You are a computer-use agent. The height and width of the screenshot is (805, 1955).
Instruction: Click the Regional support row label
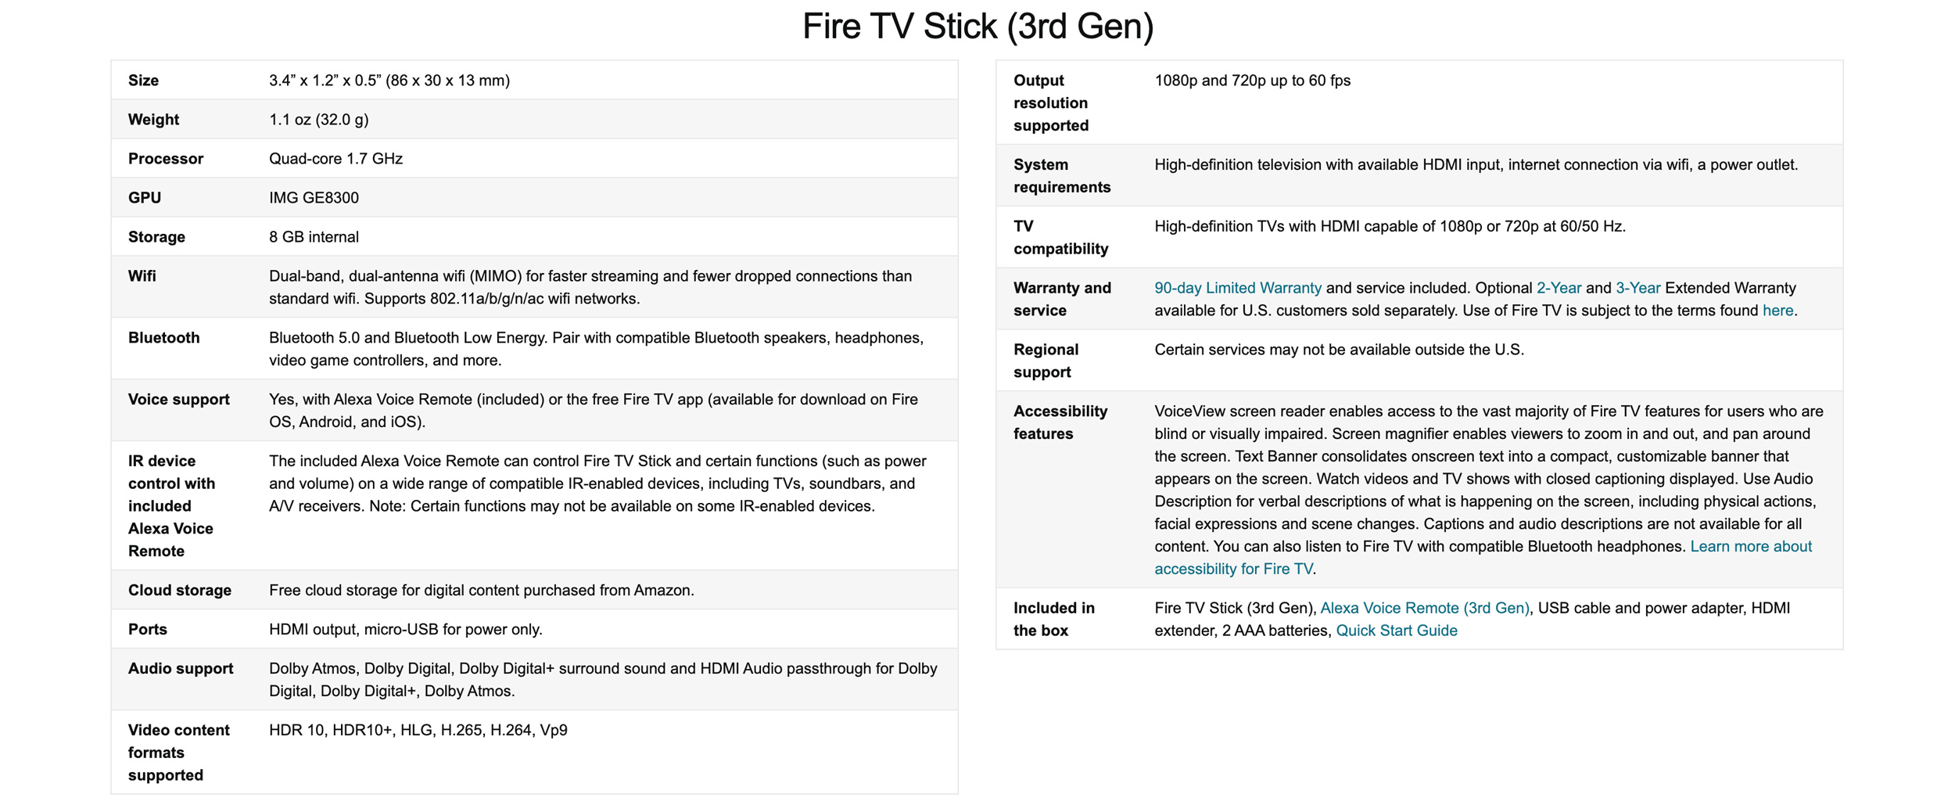pyautogui.click(x=1046, y=361)
